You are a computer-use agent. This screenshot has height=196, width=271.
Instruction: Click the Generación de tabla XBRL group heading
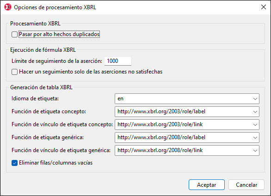click(41, 87)
